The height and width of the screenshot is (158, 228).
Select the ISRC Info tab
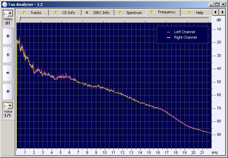click(x=98, y=13)
